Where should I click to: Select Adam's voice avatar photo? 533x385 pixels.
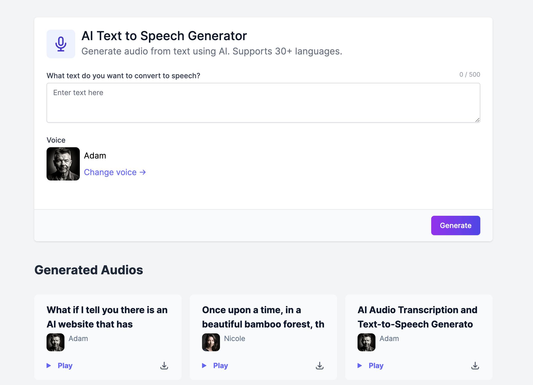[x=63, y=164]
